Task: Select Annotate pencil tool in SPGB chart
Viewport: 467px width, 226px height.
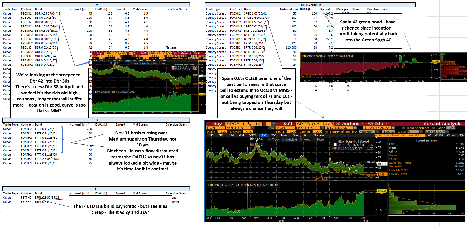Action: pyautogui.click(x=289, y=140)
